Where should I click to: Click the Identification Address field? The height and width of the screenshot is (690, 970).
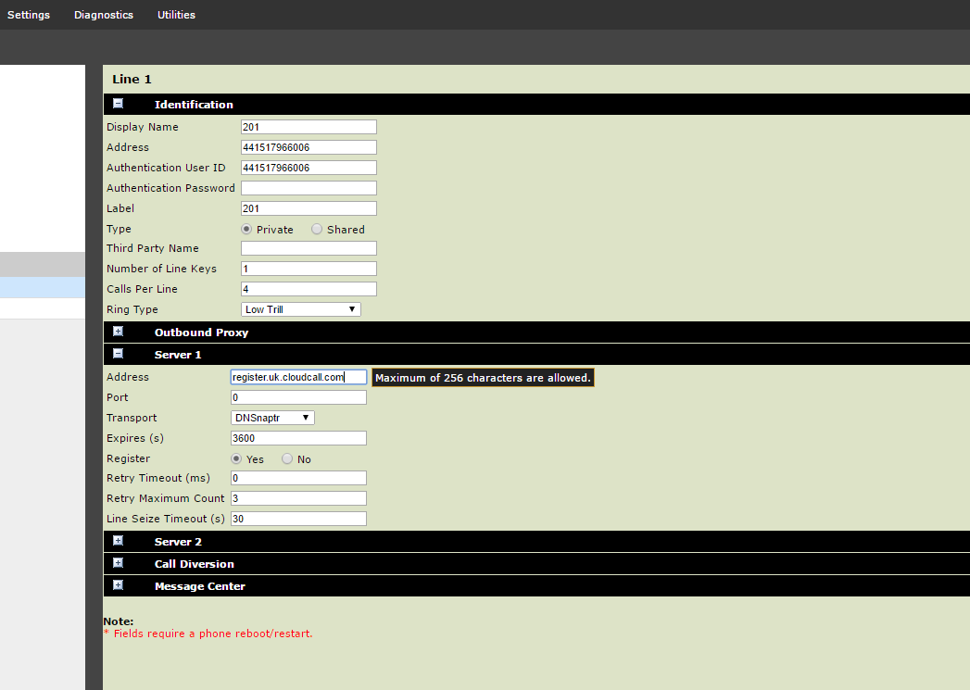pos(309,147)
